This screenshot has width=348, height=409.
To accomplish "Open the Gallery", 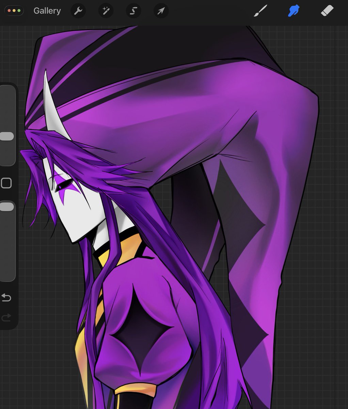I will coord(47,11).
